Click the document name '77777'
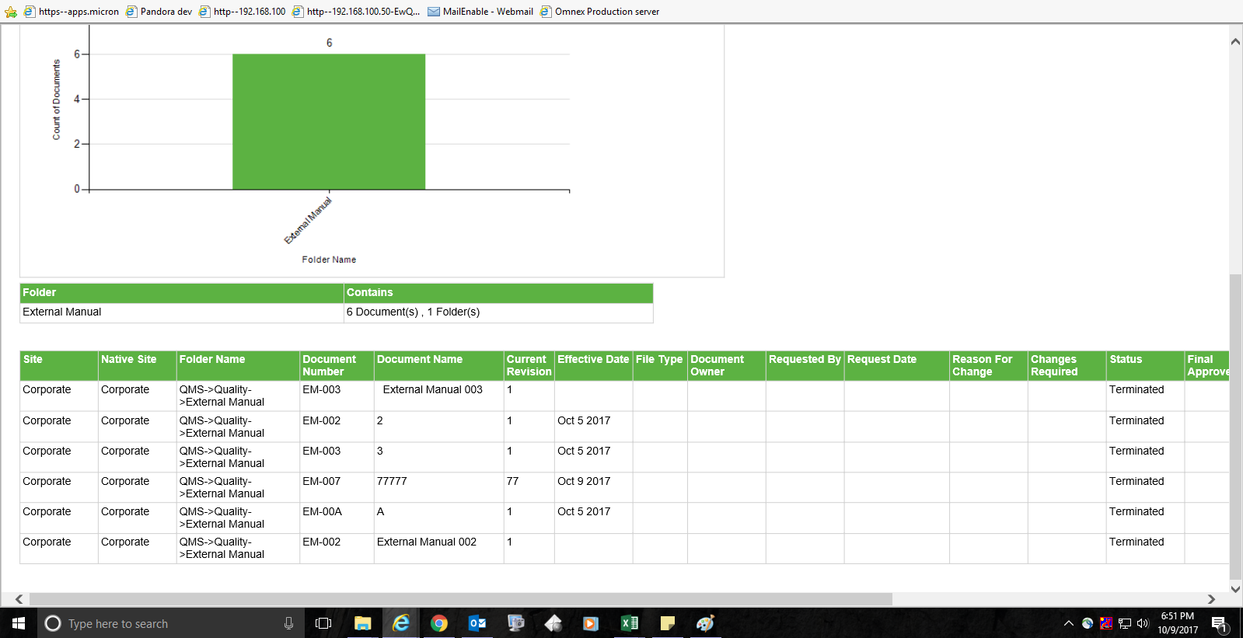The width and height of the screenshot is (1243, 638). coord(392,481)
